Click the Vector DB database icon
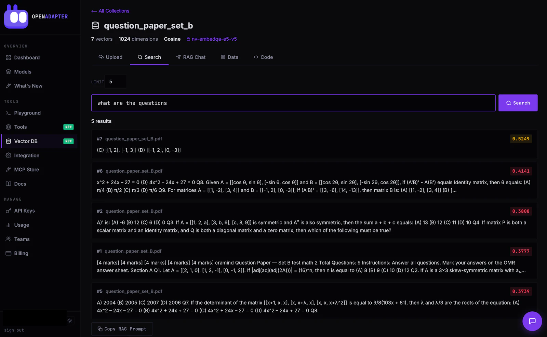Image resolution: width=547 pixels, height=337 pixels. [x=9, y=141]
